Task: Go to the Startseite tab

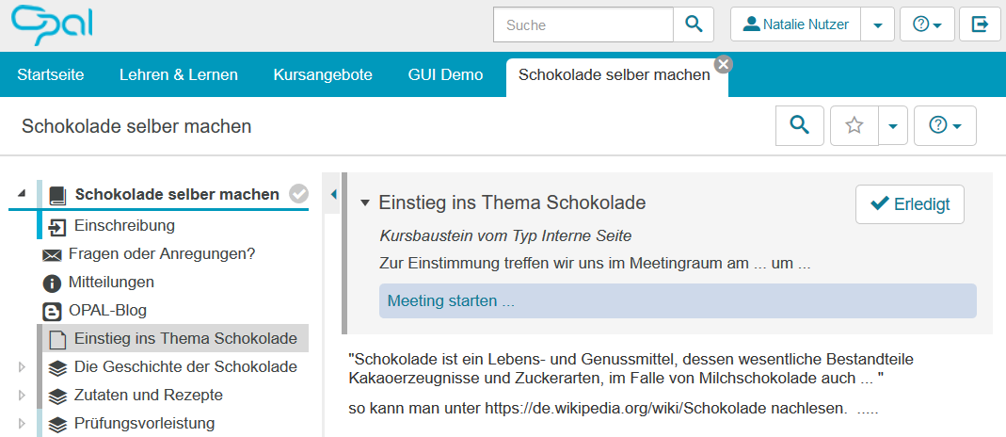Action: (x=51, y=74)
